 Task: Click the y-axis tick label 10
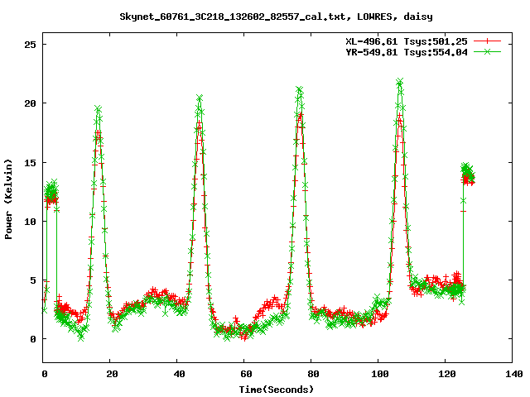coord(31,222)
